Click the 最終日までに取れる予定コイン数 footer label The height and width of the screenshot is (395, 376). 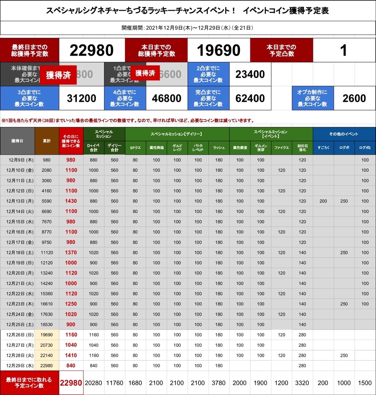30,382
